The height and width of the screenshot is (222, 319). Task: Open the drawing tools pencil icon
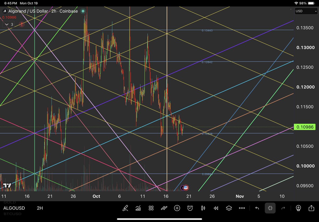[125, 208]
